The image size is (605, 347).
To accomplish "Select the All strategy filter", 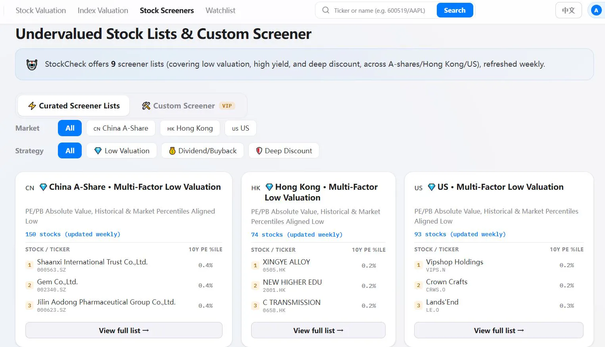I will pos(70,151).
